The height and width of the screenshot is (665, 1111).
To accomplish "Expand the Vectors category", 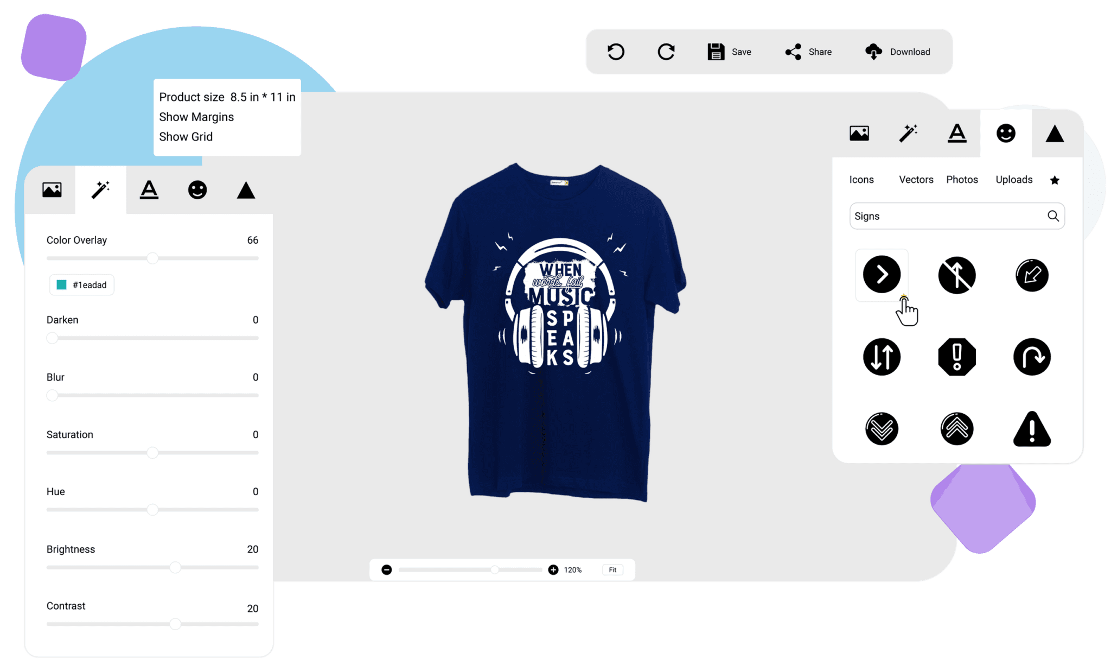I will click(916, 180).
